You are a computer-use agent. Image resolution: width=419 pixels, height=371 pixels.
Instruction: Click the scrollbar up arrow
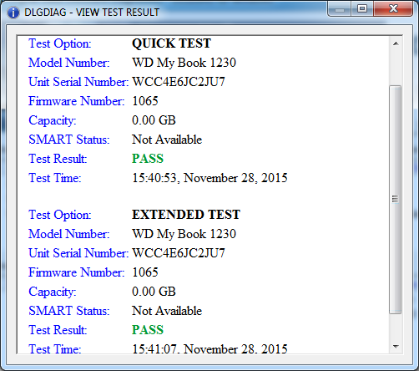(x=396, y=43)
